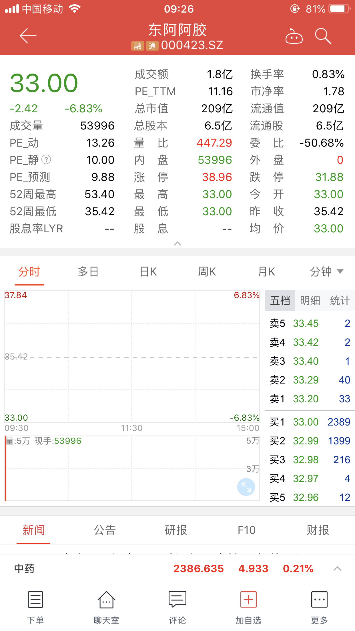Expand chart to fullscreen icon

246,487
